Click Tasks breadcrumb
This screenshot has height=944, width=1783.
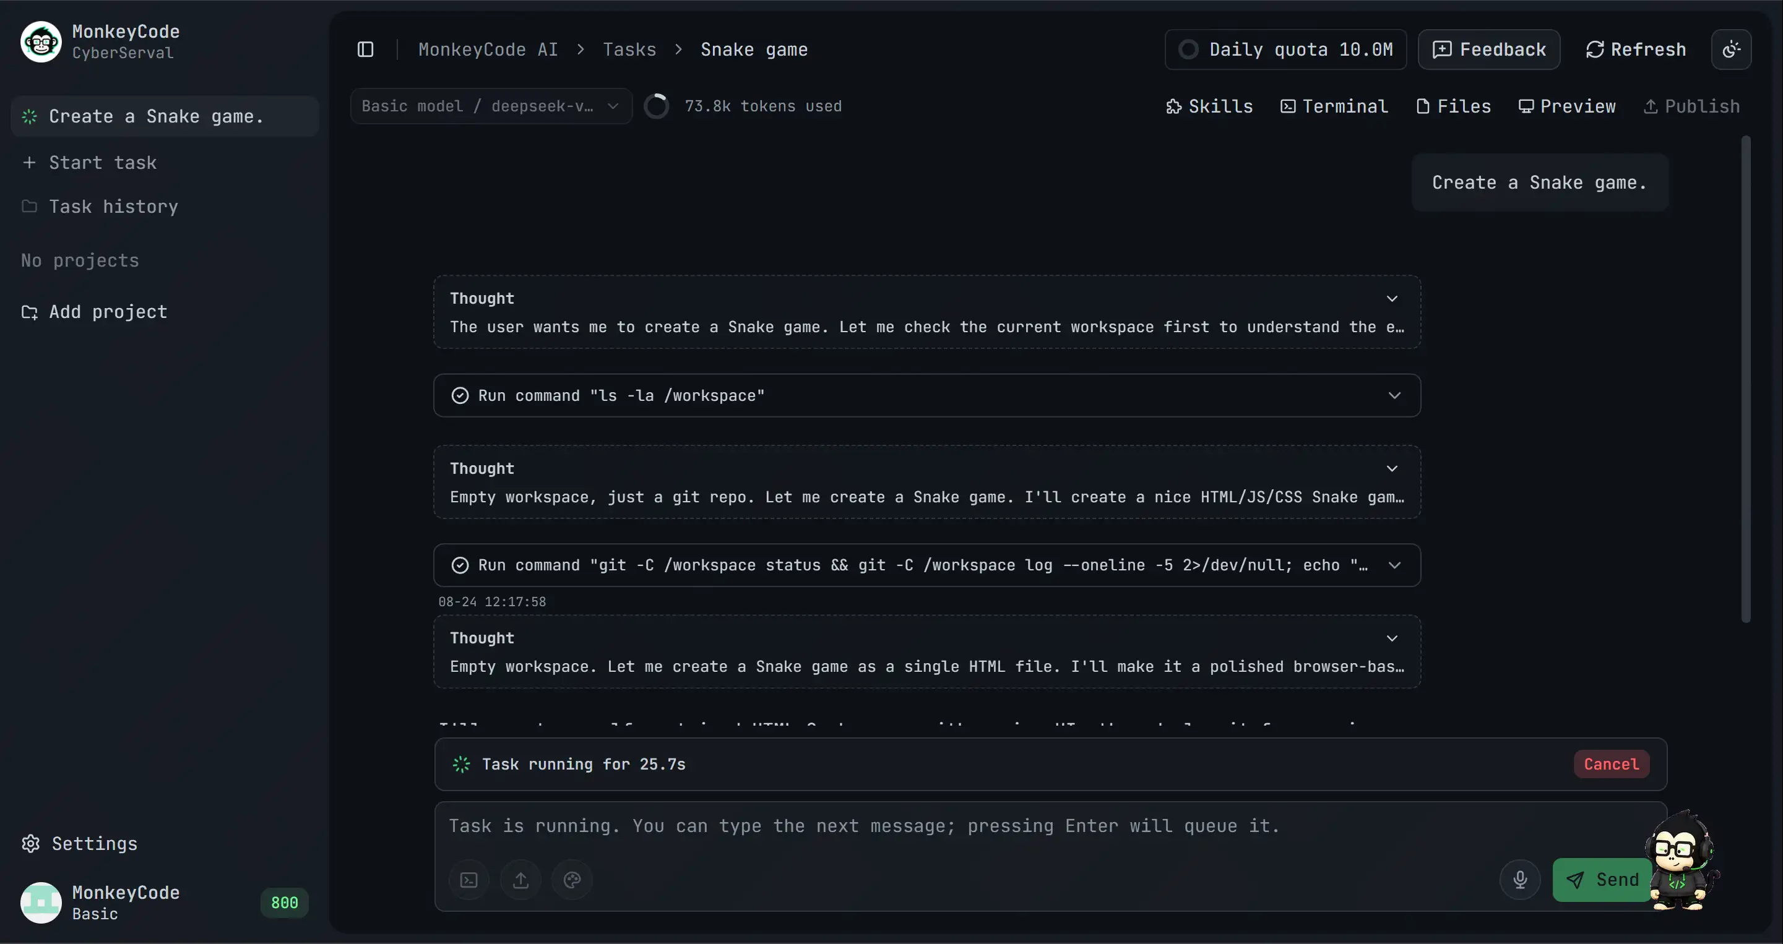point(629,49)
